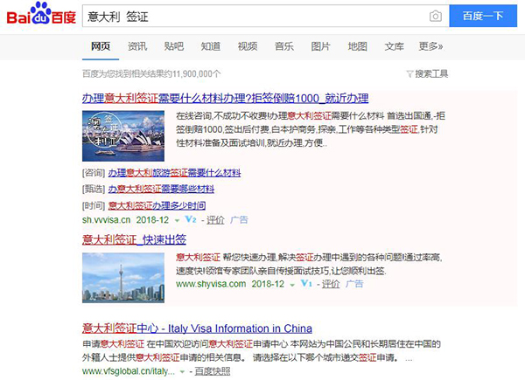Open 搜索工具 filter tools
The width and height of the screenshot is (525, 380).
pos(427,74)
